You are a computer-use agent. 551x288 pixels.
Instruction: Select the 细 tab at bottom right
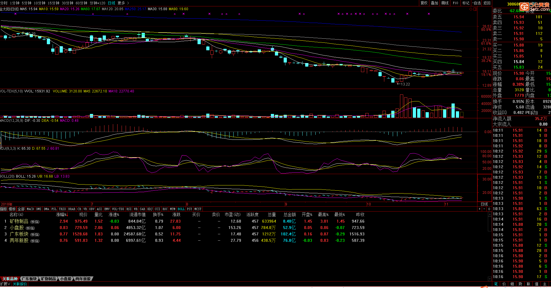(x=512, y=284)
